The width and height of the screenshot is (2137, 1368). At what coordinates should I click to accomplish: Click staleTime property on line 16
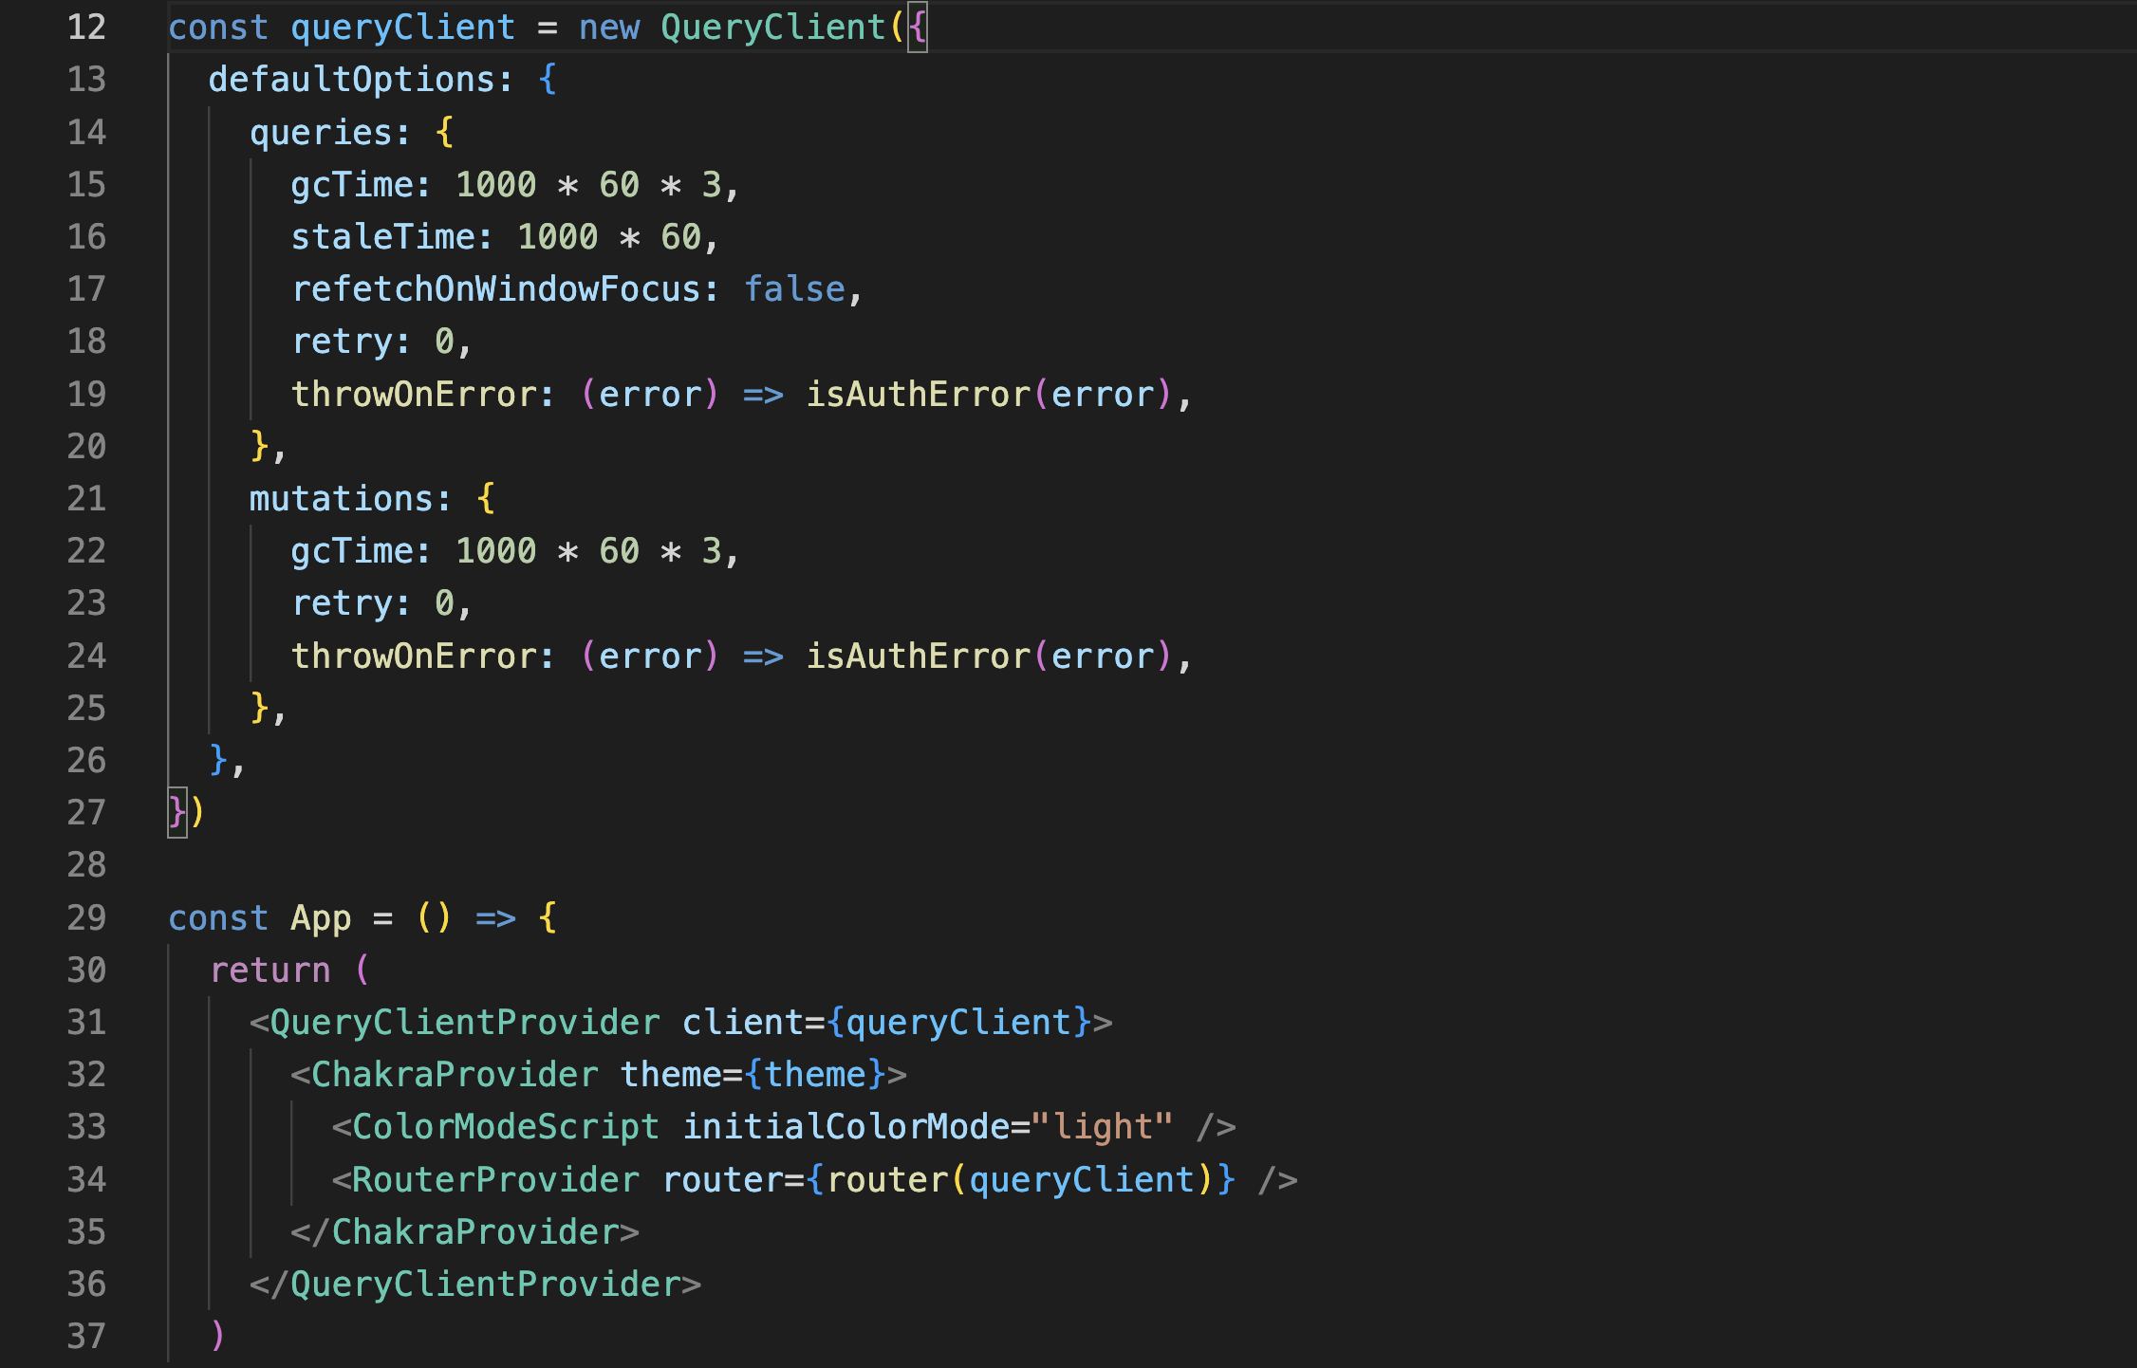click(x=383, y=237)
